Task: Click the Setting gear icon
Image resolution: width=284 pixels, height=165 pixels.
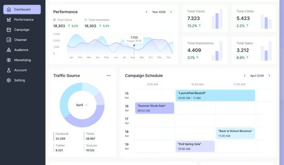Action: (9, 80)
